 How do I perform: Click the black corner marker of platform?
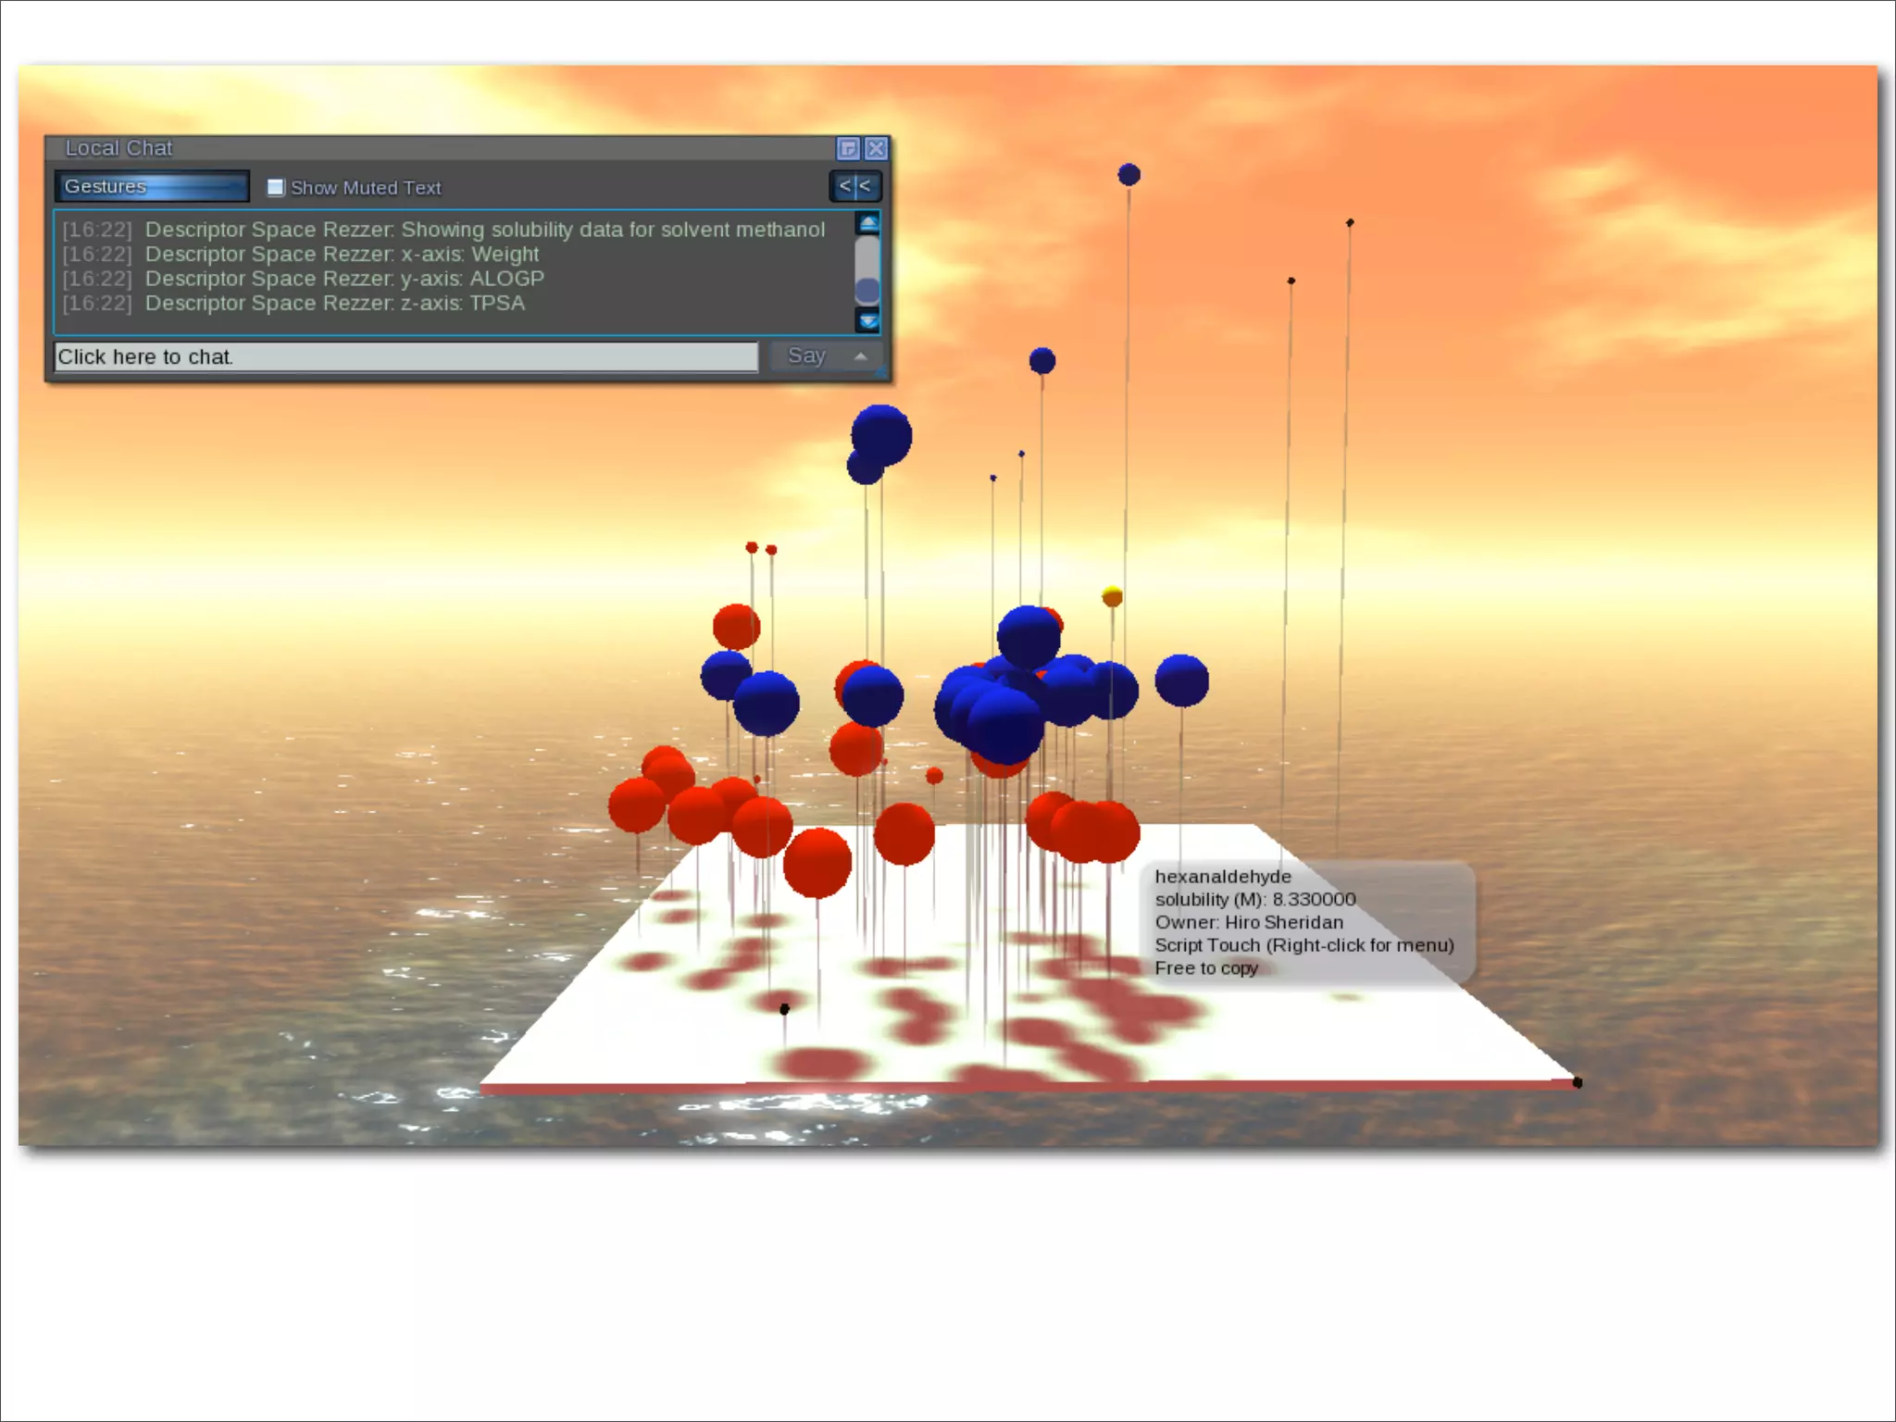pyautogui.click(x=1578, y=1082)
